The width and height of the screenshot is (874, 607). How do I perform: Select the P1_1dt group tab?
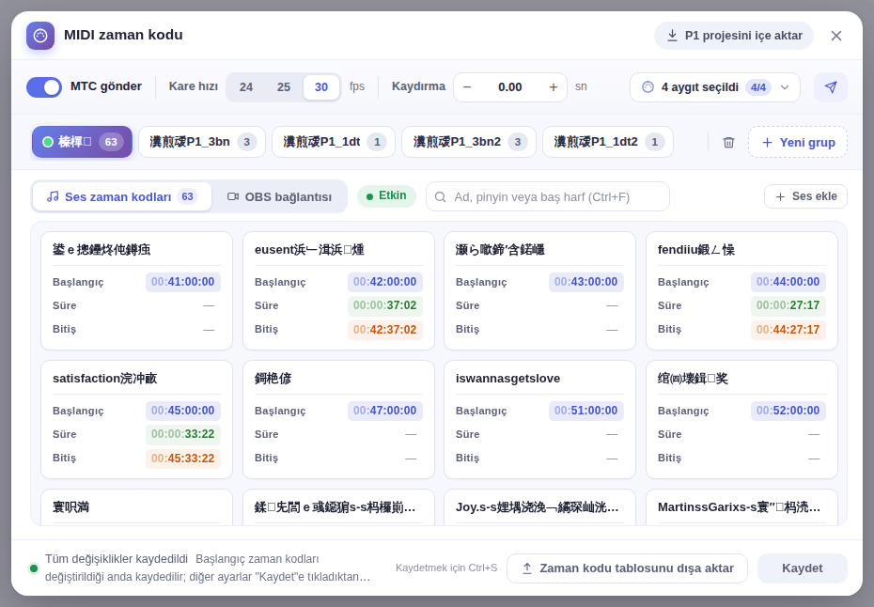(x=334, y=142)
